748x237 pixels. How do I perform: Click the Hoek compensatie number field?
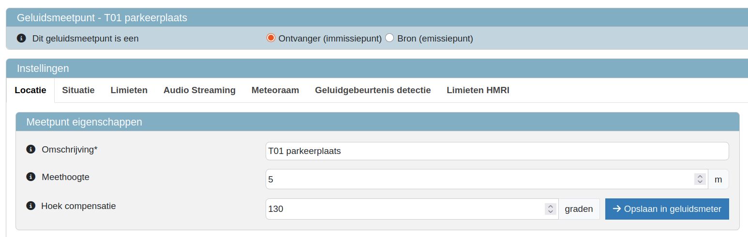pos(404,209)
